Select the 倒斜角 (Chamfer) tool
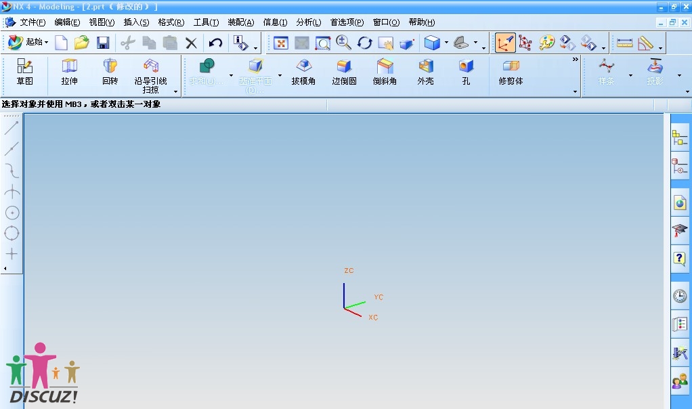This screenshot has height=409, width=692. point(385,72)
